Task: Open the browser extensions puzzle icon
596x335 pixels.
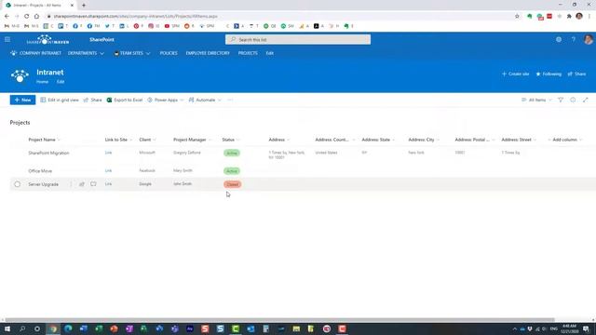Action: [x=569, y=17]
